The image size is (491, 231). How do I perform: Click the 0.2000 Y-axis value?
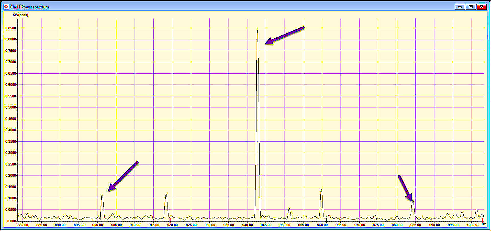[11, 175]
